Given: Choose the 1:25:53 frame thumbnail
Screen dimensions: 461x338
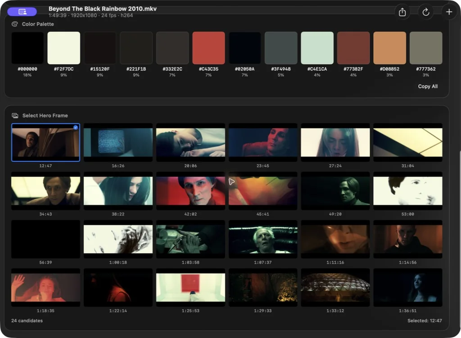Looking at the screenshot, I should tap(190, 288).
